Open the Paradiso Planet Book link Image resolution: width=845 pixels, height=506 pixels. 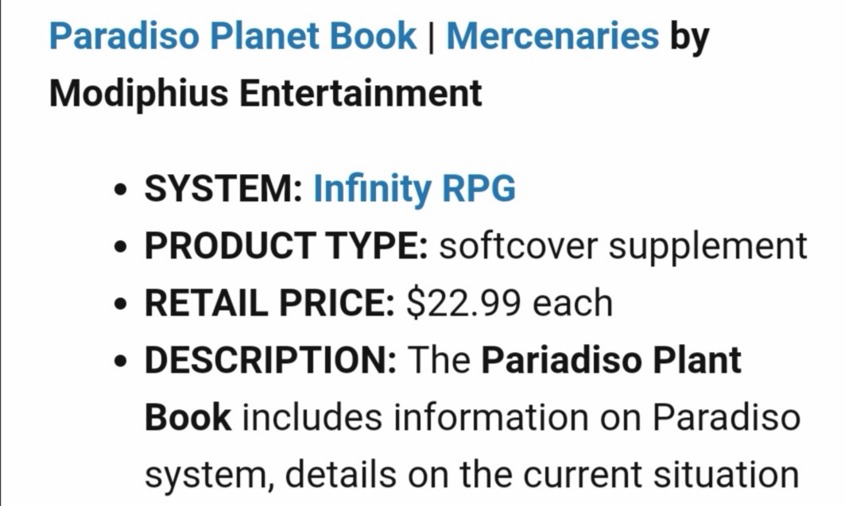(233, 36)
